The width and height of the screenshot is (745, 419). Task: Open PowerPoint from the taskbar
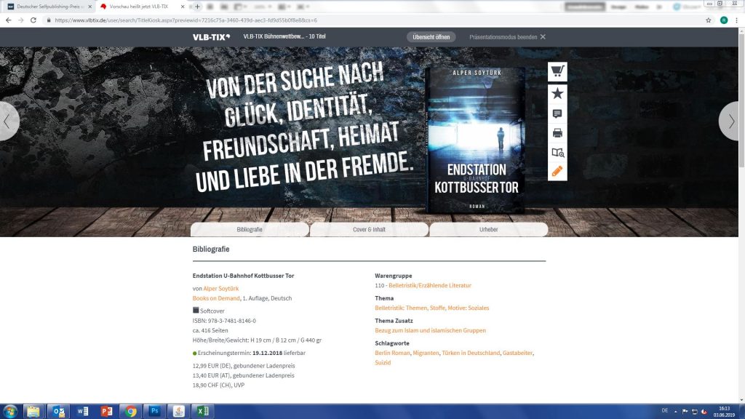pyautogui.click(x=106, y=412)
